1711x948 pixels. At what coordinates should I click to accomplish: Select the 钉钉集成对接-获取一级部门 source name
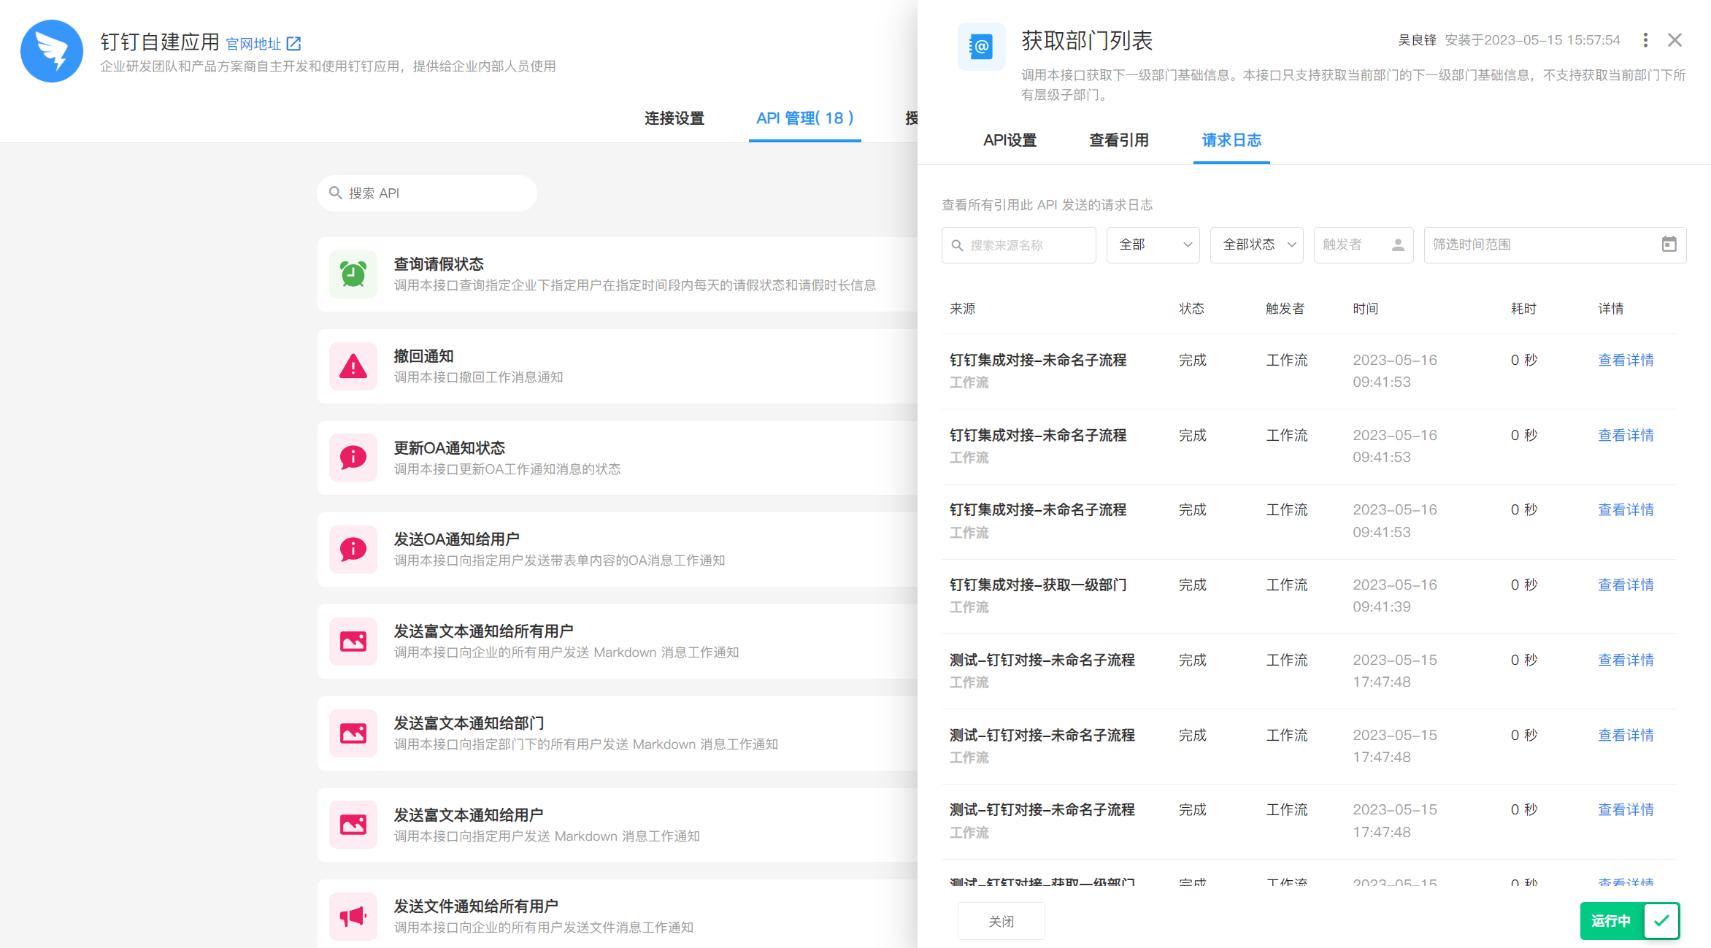1038,585
